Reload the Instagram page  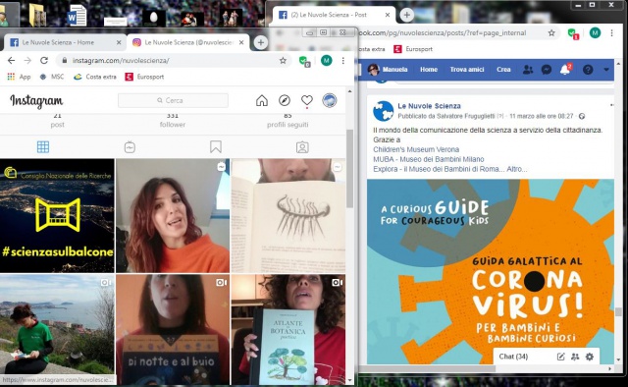(x=44, y=61)
